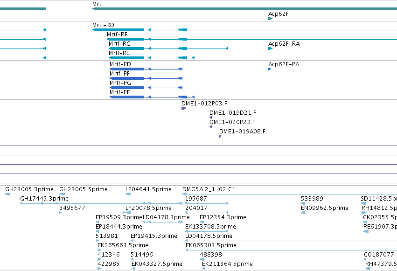Select the EP18444.3prime EST label
The width and height of the screenshot is (397, 271).
[x=119, y=227]
